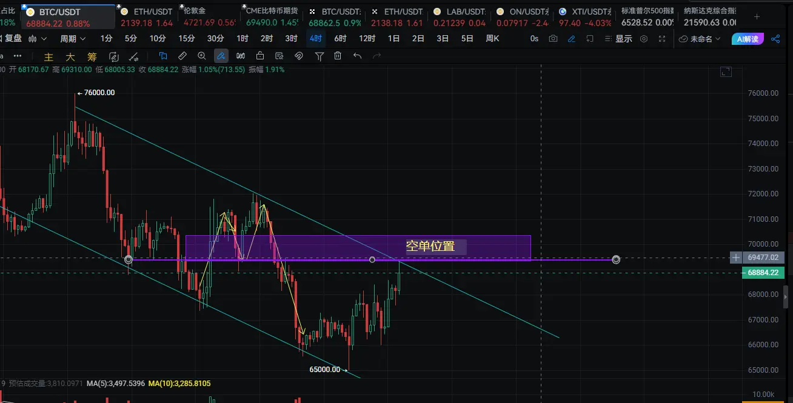This screenshot has height=403, width=793.
Task: Toggle the 主 indicator button
Action: 49,56
